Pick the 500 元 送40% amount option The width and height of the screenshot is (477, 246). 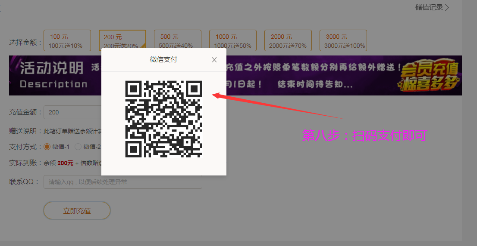[x=177, y=40]
